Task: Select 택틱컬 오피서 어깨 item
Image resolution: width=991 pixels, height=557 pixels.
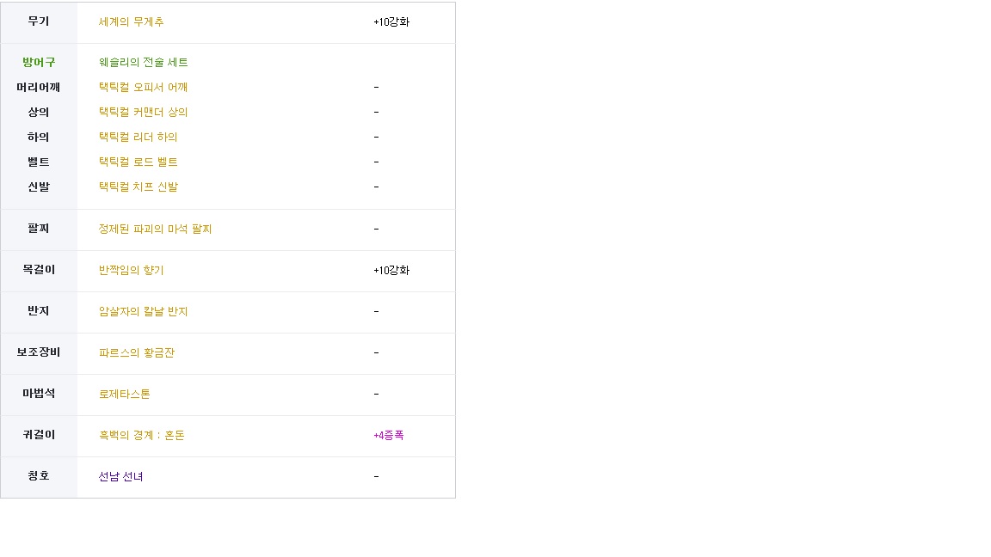Action: pyautogui.click(x=143, y=87)
